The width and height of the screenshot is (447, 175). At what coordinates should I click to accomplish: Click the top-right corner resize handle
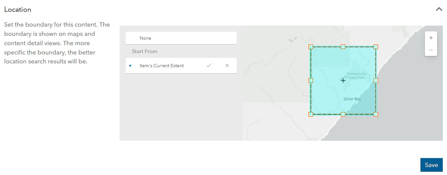tap(376, 47)
